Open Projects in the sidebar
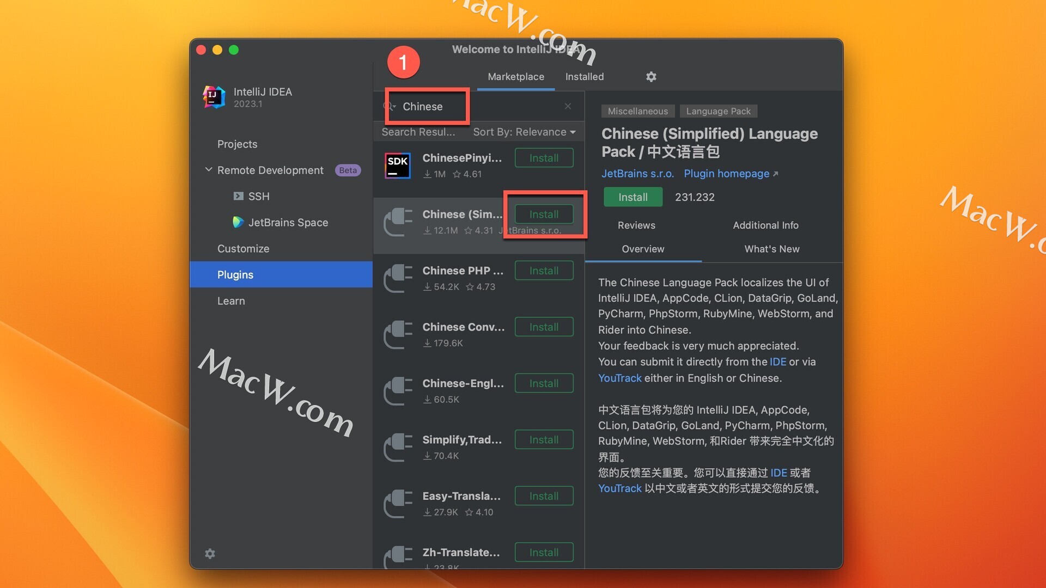This screenshot has width=1046, height=588. click(237, 144)
